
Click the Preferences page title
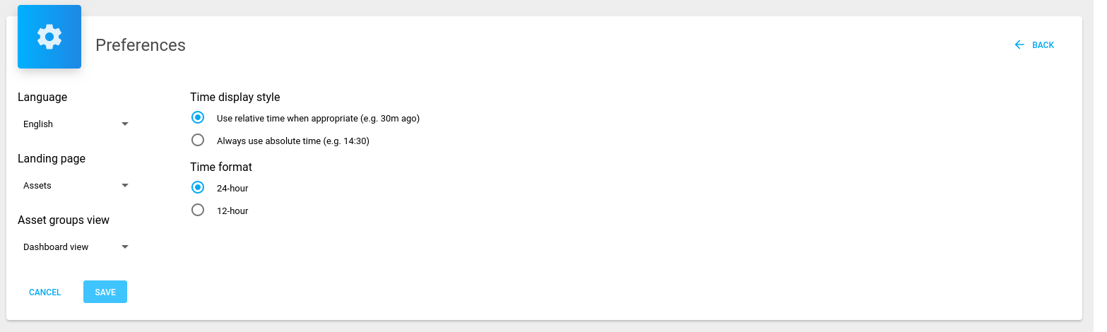click(x=141, y=45)
